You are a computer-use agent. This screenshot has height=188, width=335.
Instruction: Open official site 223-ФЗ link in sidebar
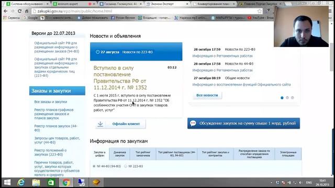click(56, 67)
